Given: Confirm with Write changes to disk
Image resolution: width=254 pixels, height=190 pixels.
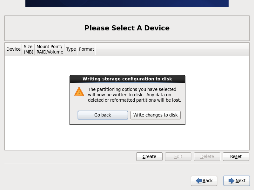Looking at the screenshot, I should (x=156, y=115).
